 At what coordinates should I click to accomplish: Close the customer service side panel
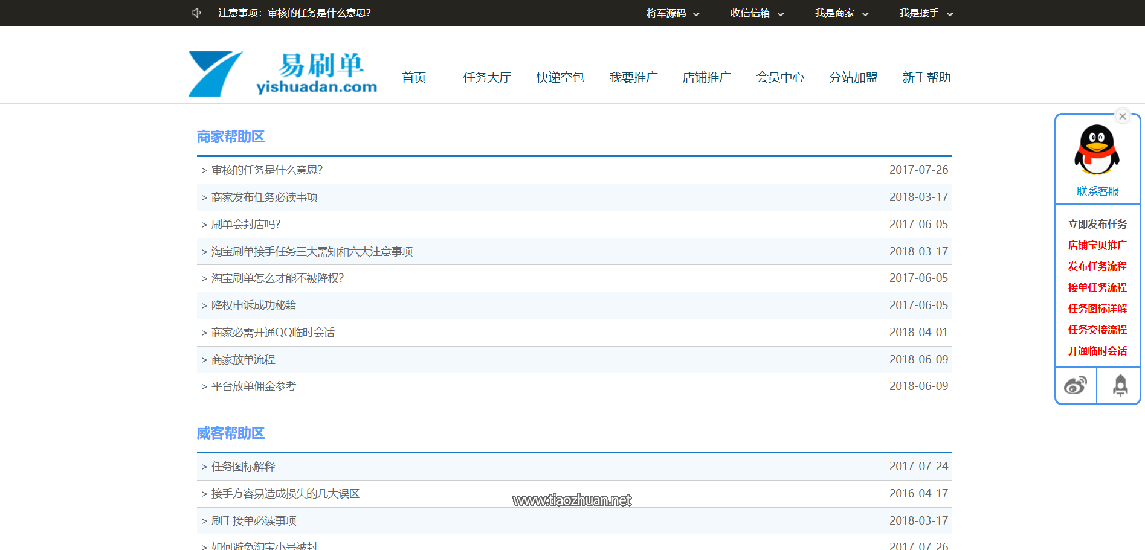click(1123, 116)
